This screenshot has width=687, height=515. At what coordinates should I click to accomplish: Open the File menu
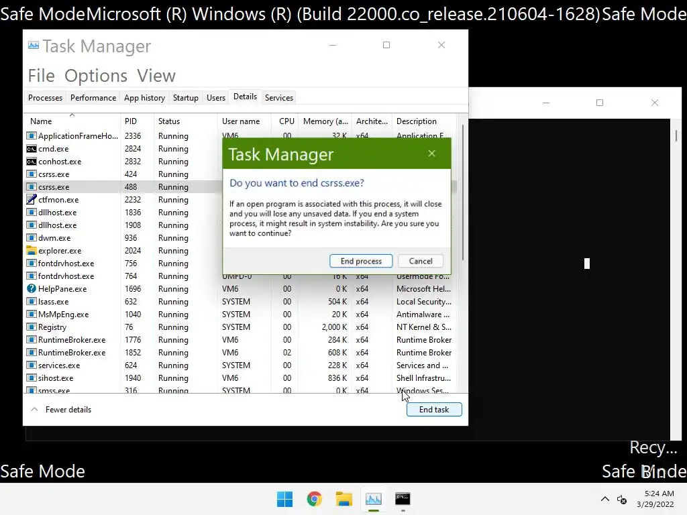41,76
